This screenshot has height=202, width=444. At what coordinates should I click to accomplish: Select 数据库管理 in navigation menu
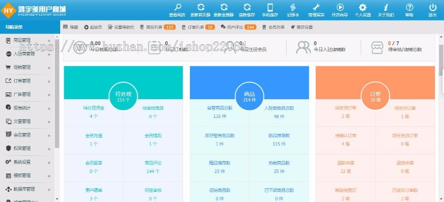coord(24,189)
